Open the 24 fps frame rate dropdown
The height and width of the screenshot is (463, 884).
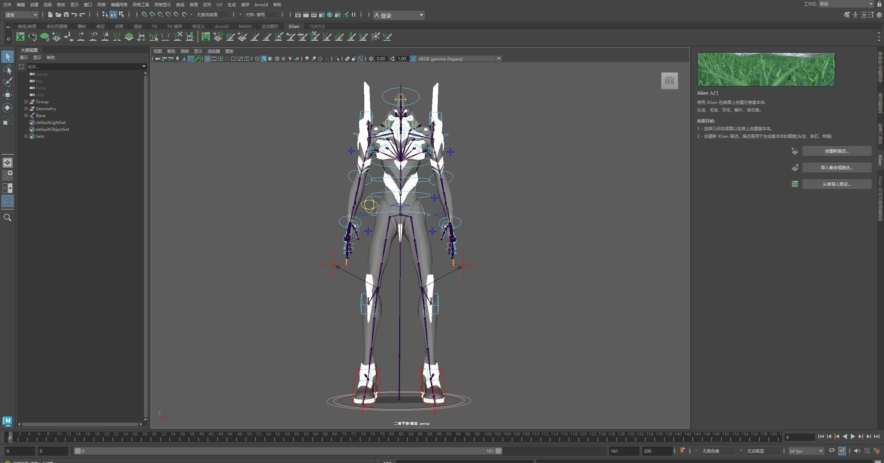click(x=806, y=451)
